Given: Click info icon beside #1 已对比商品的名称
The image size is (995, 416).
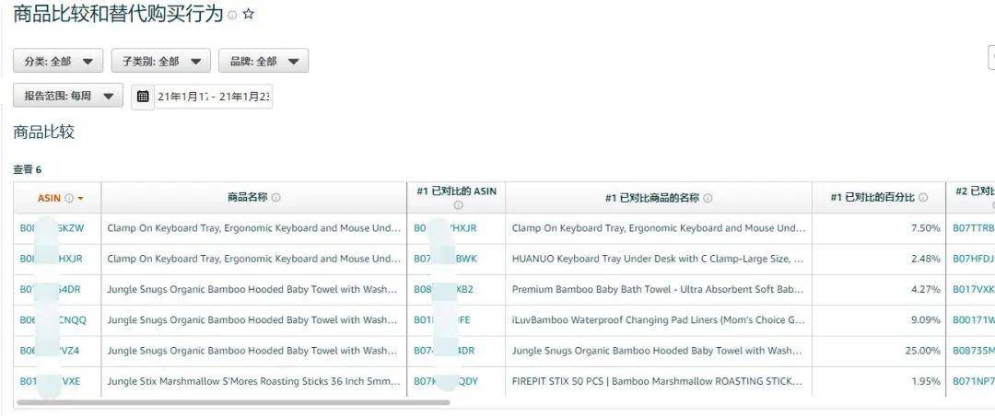Looking at the screenshot, I should click(708, 198).
